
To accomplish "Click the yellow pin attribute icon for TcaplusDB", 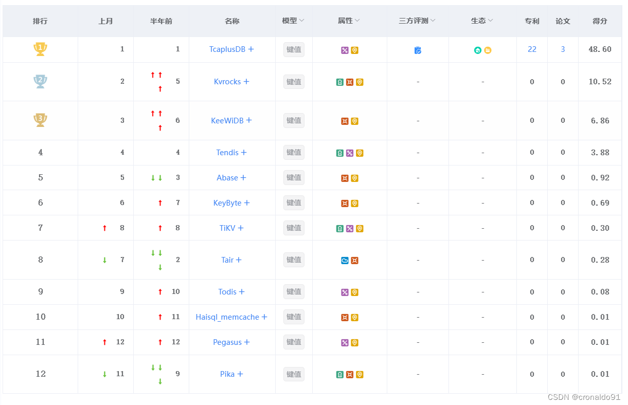I will tap(355, 50).
